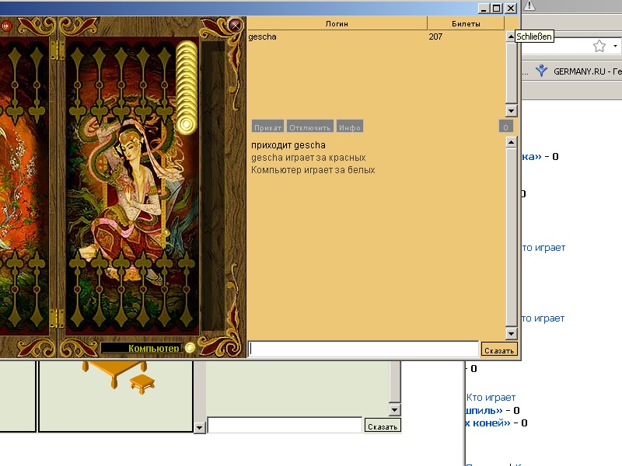Sort player list by Логин column header
622x466 pixels.
click(337, 24)
